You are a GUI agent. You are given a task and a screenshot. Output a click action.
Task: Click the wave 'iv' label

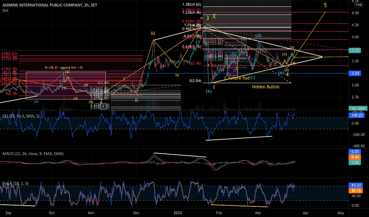point(177,75)
